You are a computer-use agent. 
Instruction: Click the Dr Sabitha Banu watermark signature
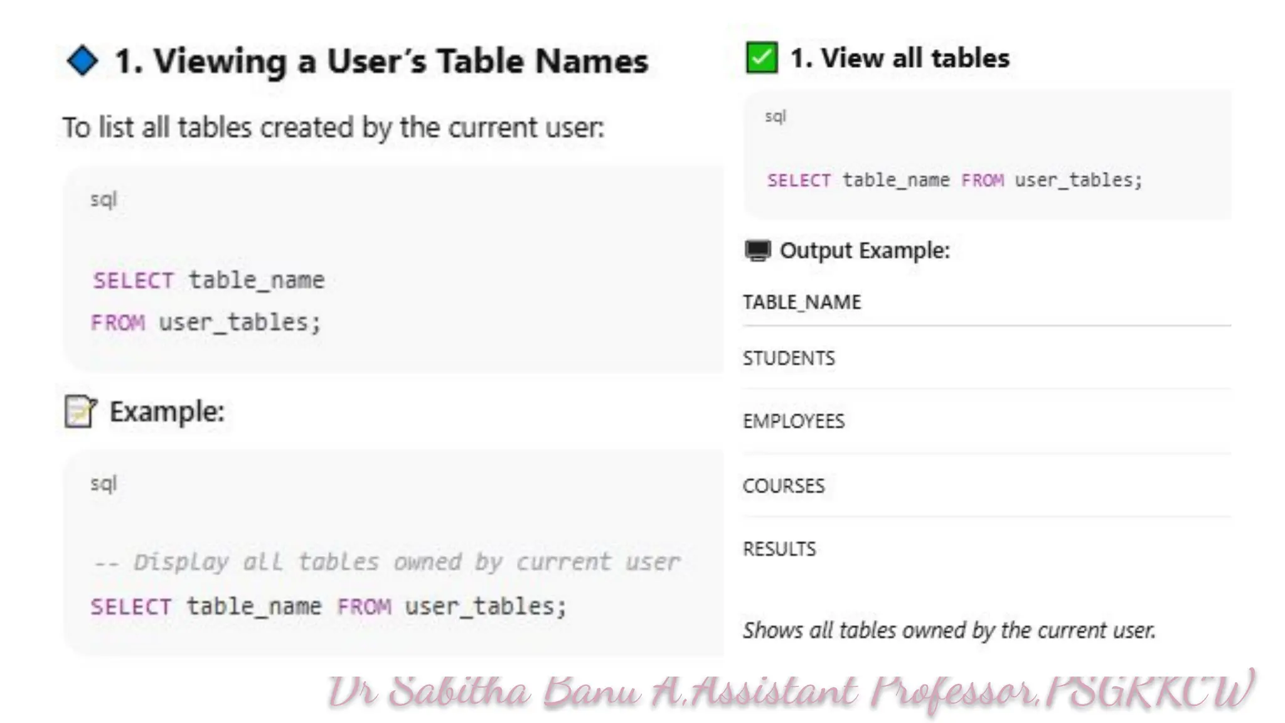(x=791, y=693)
